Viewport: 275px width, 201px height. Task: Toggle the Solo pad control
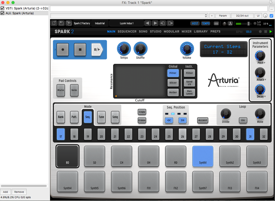(74, 90)
